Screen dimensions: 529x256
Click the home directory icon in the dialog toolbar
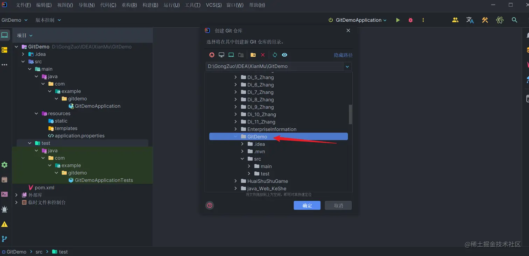(x=212, y=55)
